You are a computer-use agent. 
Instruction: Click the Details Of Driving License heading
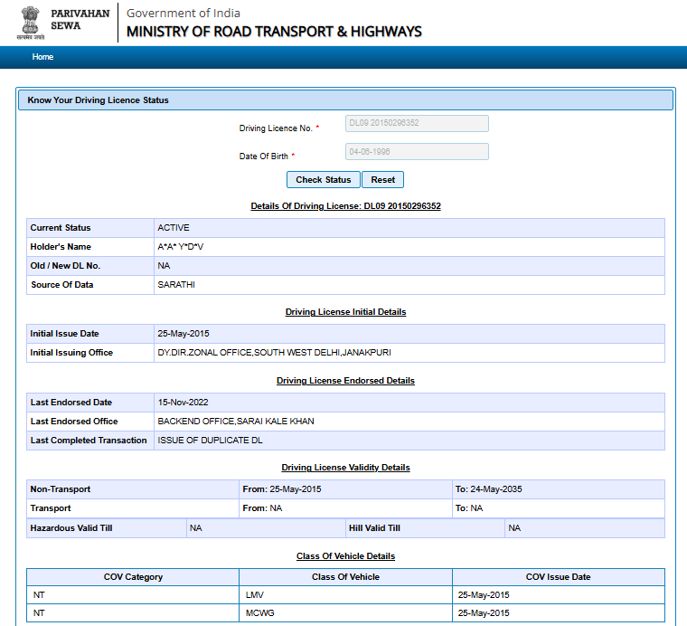(345, 206)
